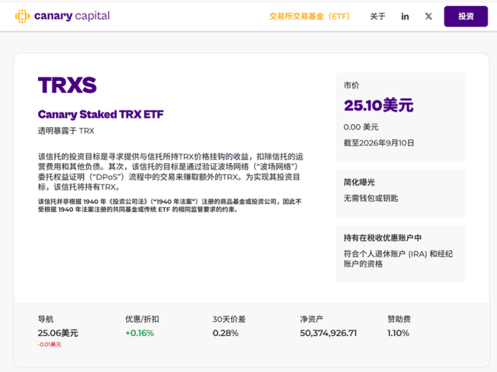Click the green +0.16% premium value
Viewport: 497px width, 372px height.
point(140,333)
